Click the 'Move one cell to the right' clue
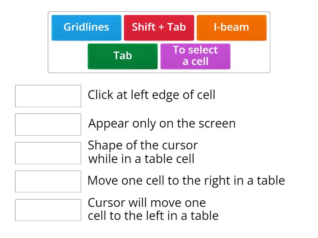The image size is (318, 238). [x=186, y=181]
